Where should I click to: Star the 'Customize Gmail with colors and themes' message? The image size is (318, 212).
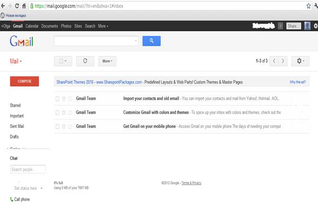(64, 112)
